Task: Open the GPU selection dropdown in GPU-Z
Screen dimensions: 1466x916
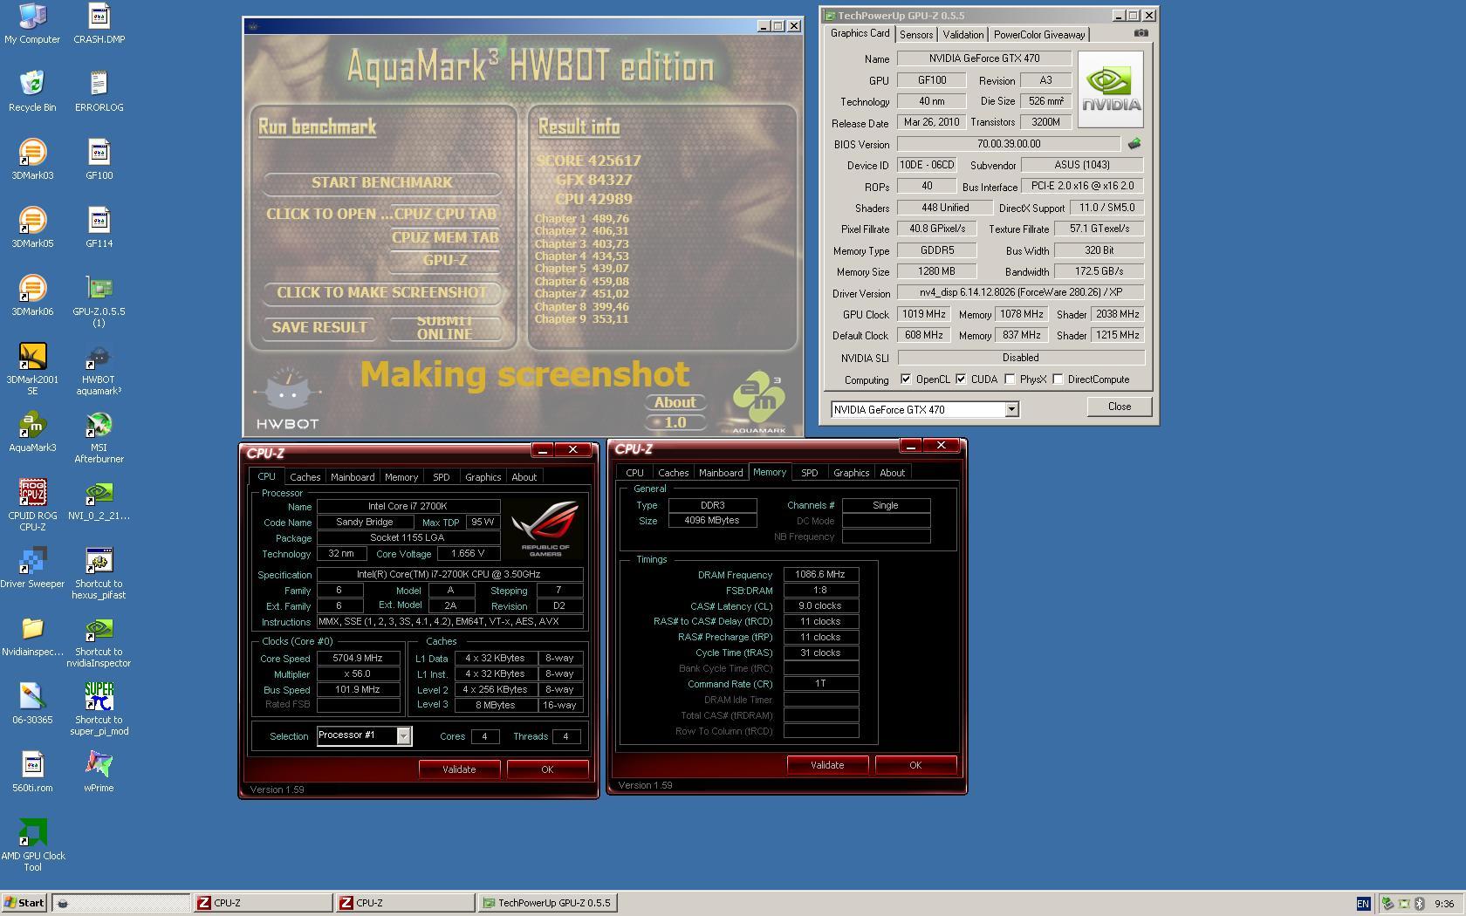Action: [x=1011, y=409]
